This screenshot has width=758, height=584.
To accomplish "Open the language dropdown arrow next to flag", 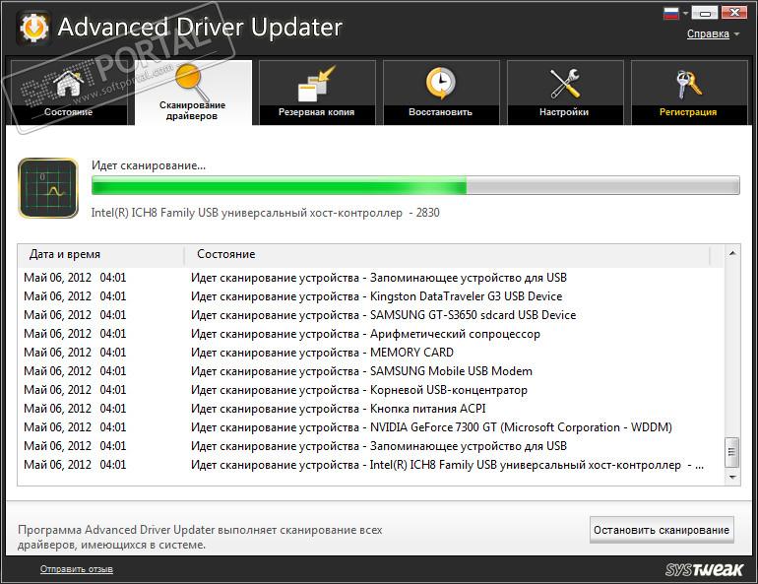I will (685, 14).
